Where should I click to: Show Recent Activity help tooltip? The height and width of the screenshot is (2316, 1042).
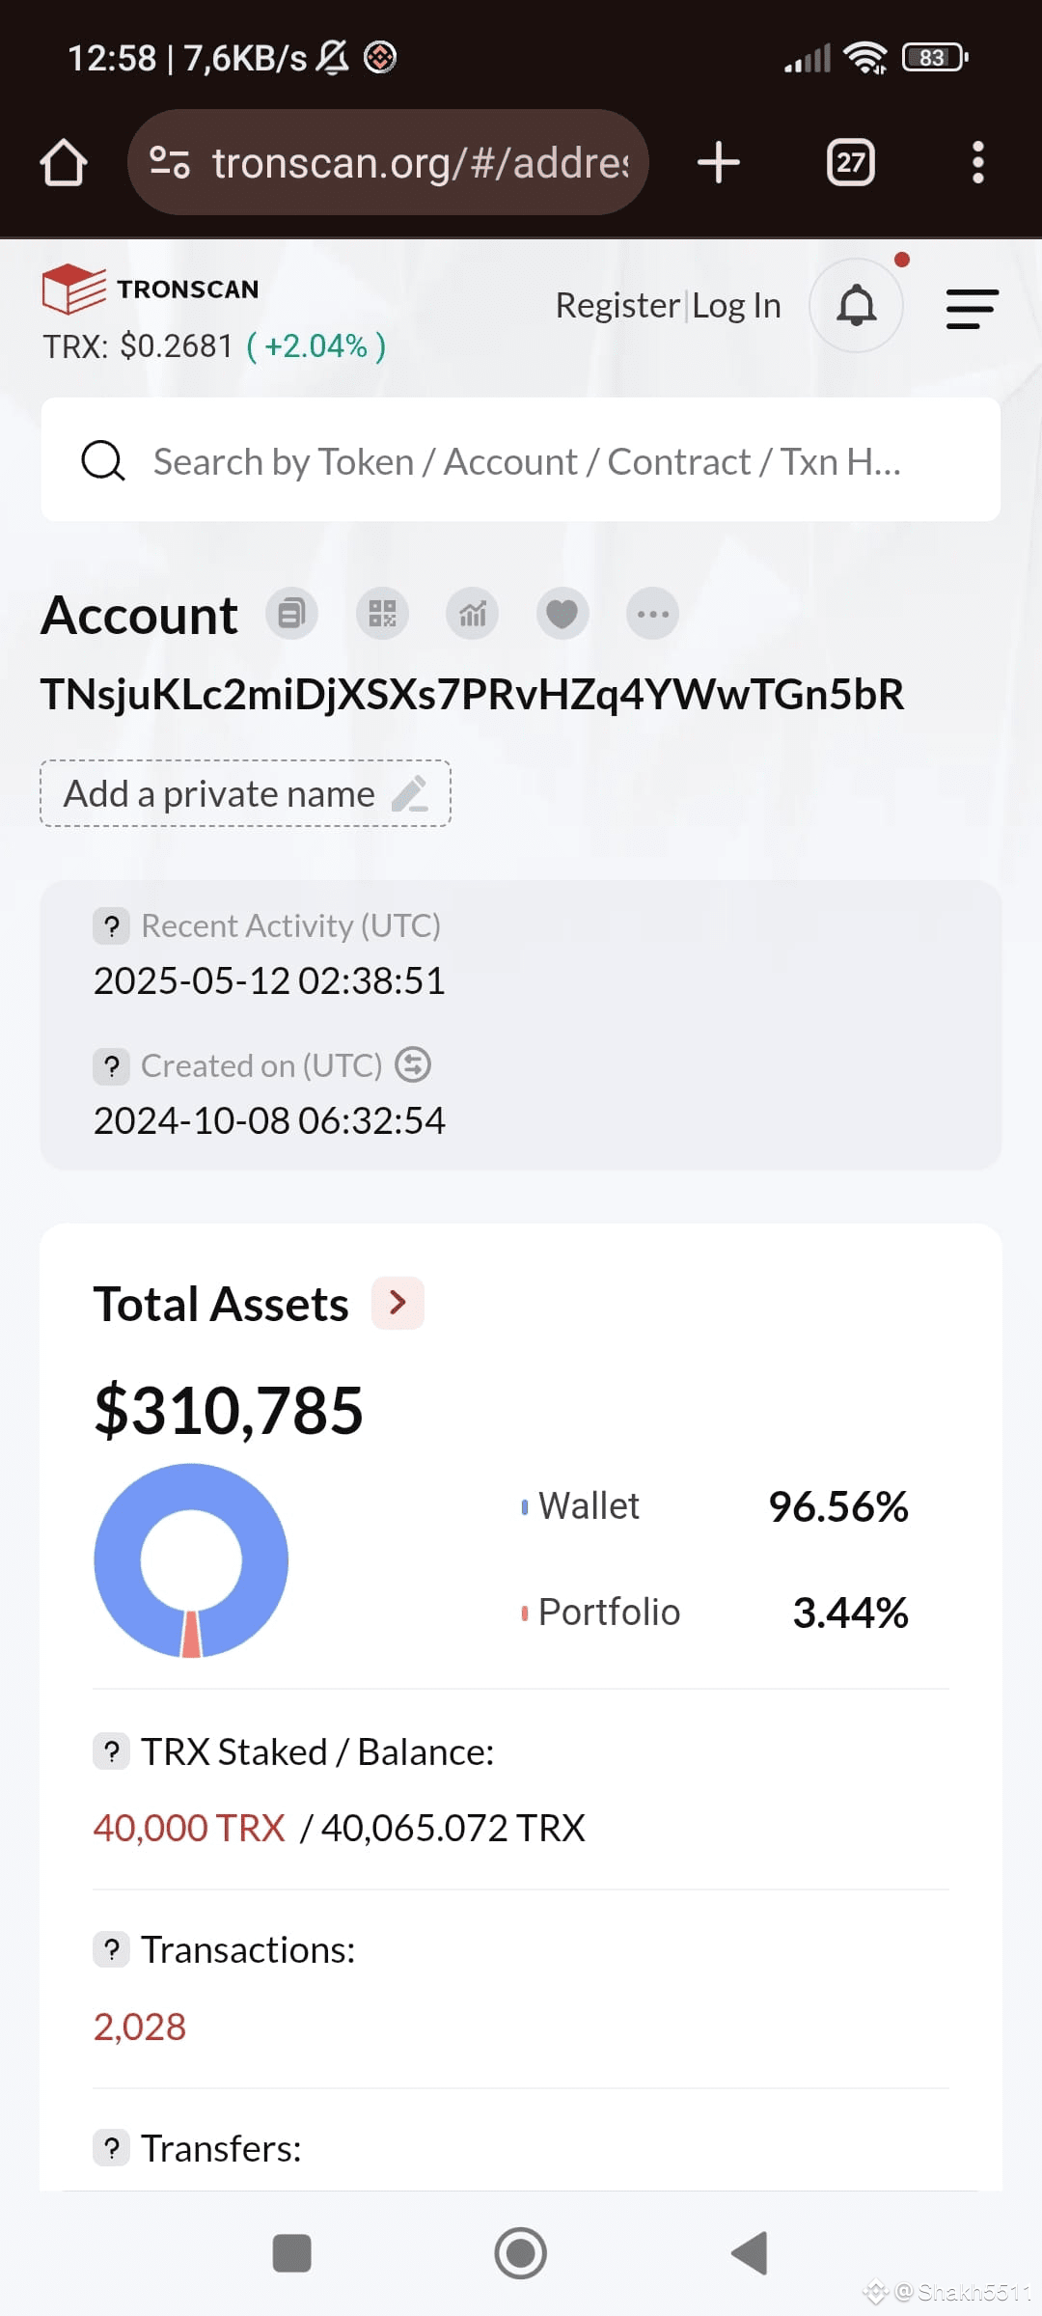pos(112,926)
